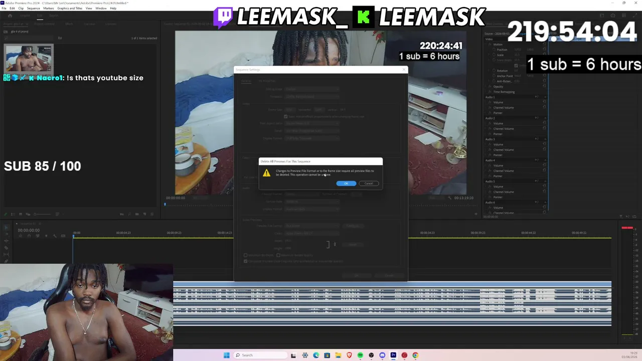642x361 pixels.
Task: Toggle the Rotation animation stopwatch
Action: [494, 71]
